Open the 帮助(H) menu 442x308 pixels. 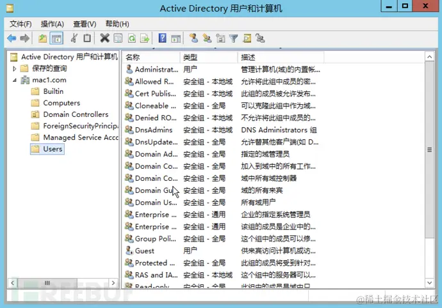pos(117,24)
